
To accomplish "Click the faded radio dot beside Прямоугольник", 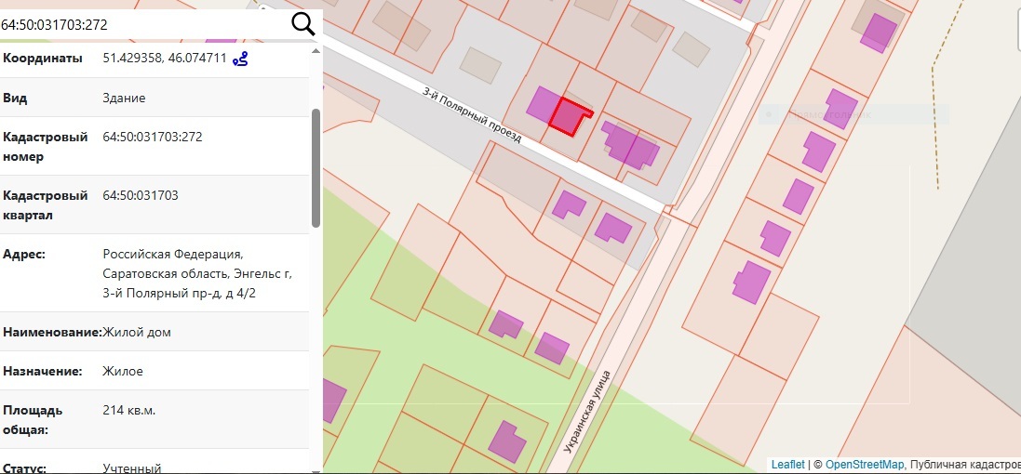I will point(769,115).
